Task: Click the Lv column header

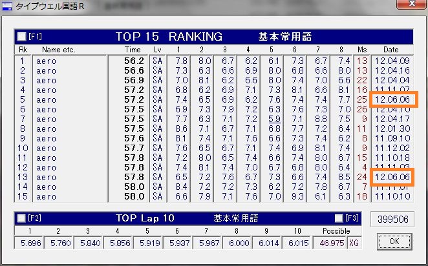Action: 158,50
